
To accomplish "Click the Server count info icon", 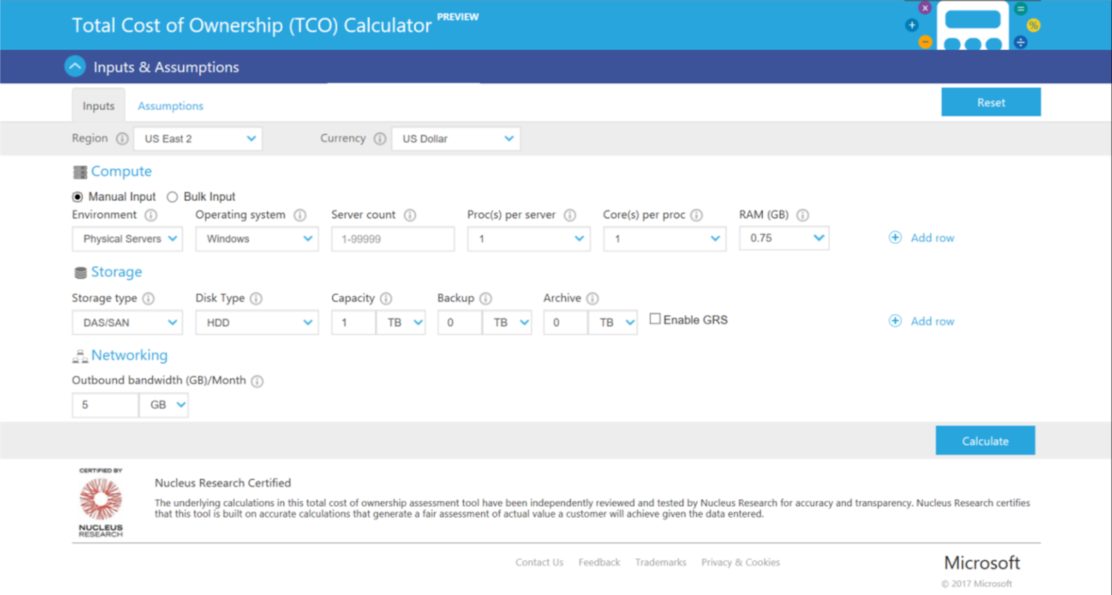I will (410, 215).
